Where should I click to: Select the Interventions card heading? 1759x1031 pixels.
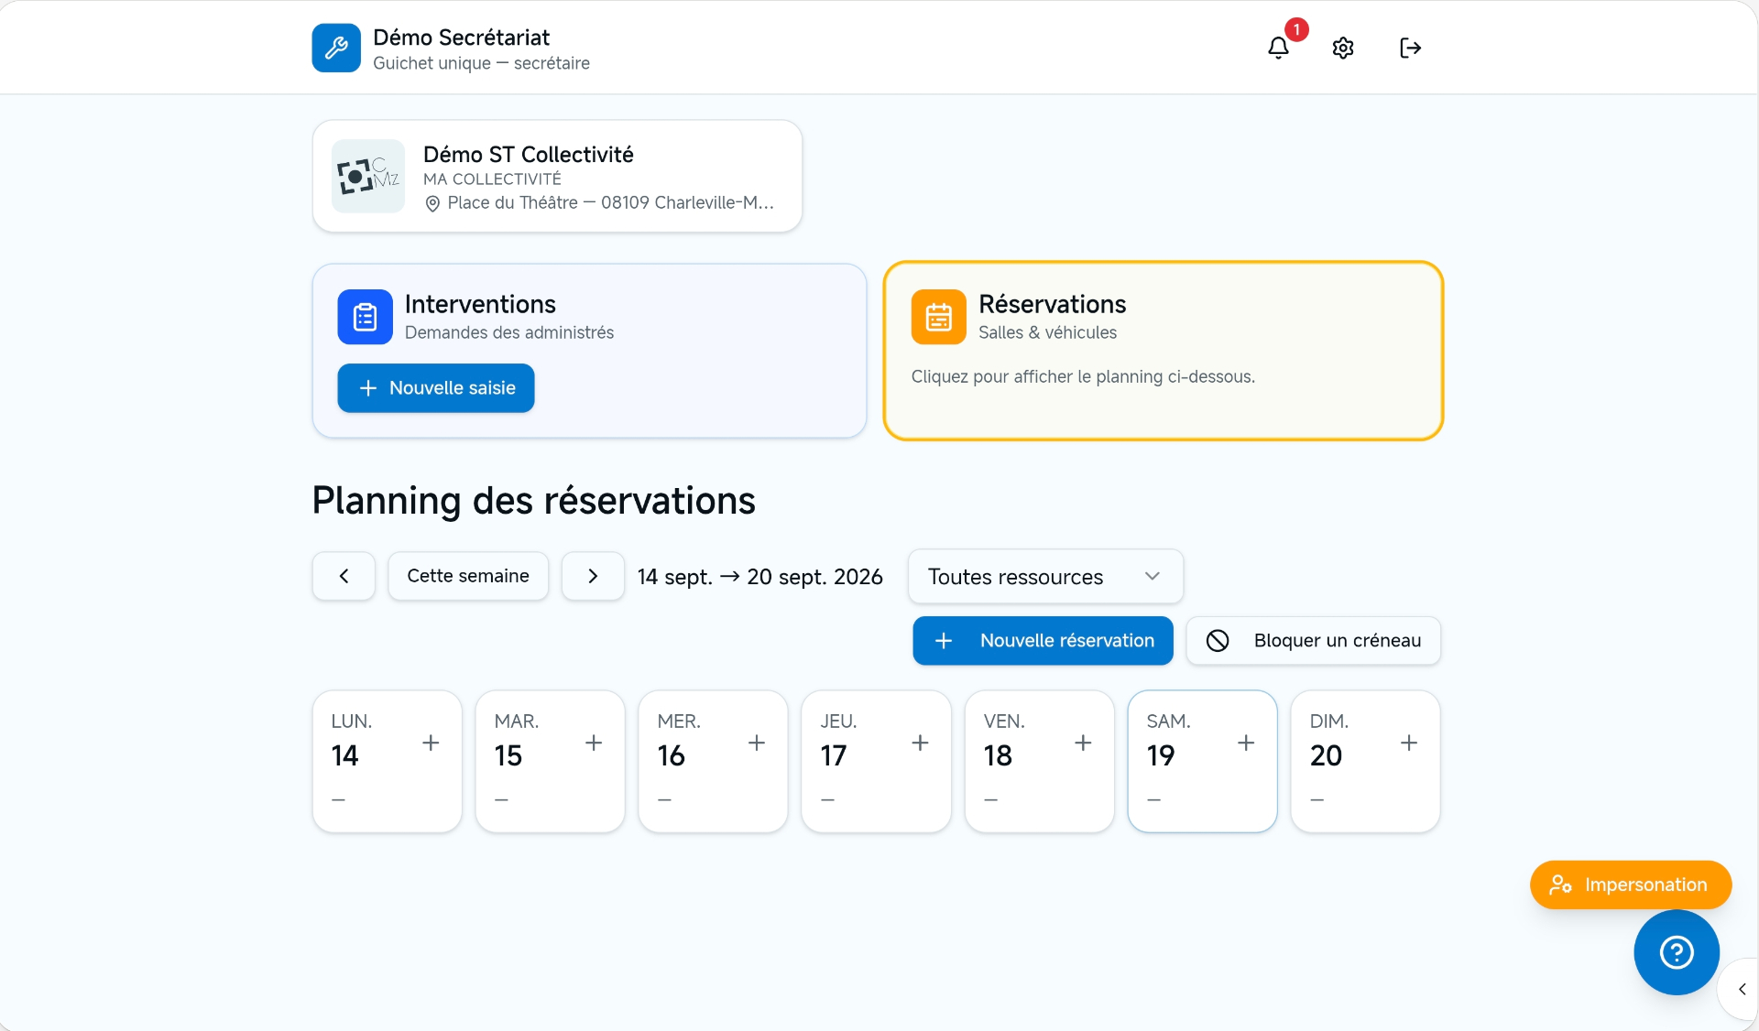480,304
